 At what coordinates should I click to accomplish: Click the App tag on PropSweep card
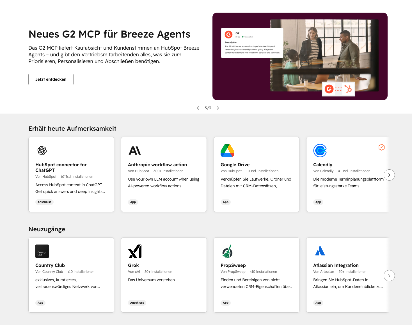point(226,303)
